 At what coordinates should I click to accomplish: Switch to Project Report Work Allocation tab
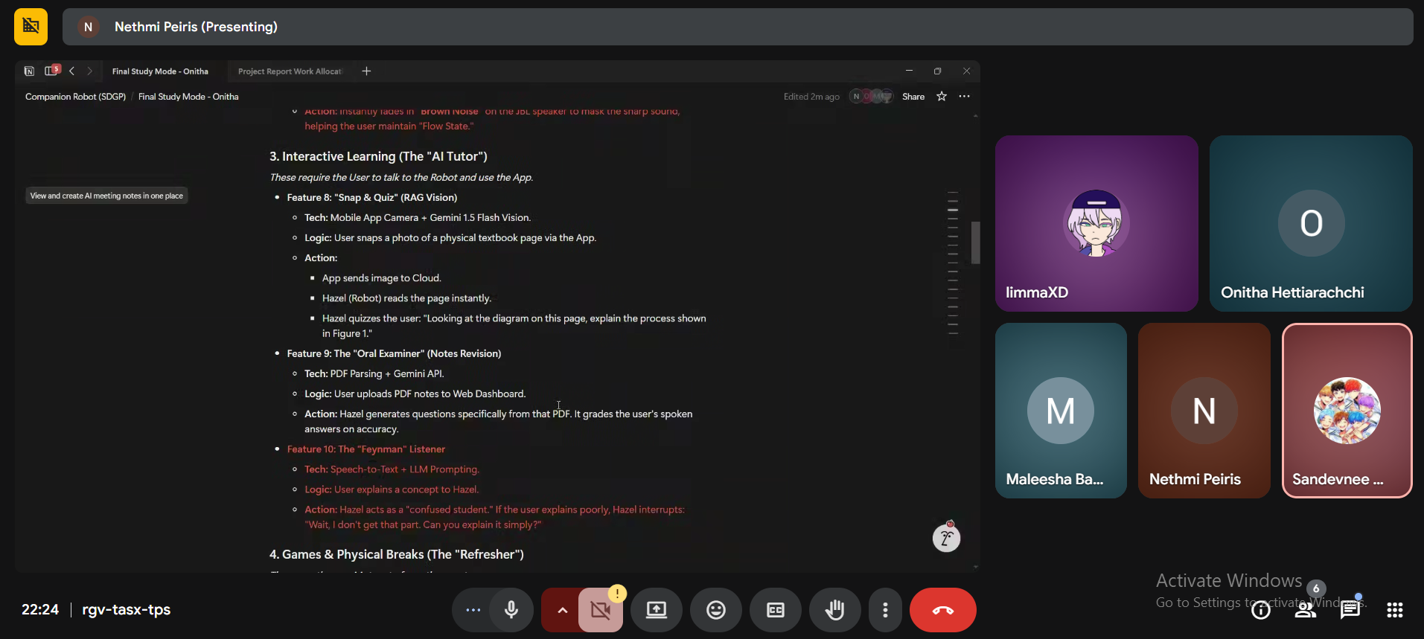[x=290, y=71]
